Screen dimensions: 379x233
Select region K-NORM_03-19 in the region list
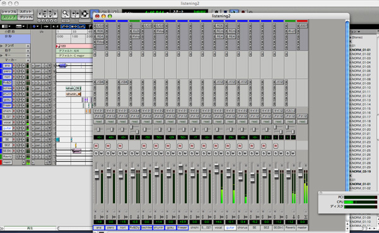pos(360,171)
